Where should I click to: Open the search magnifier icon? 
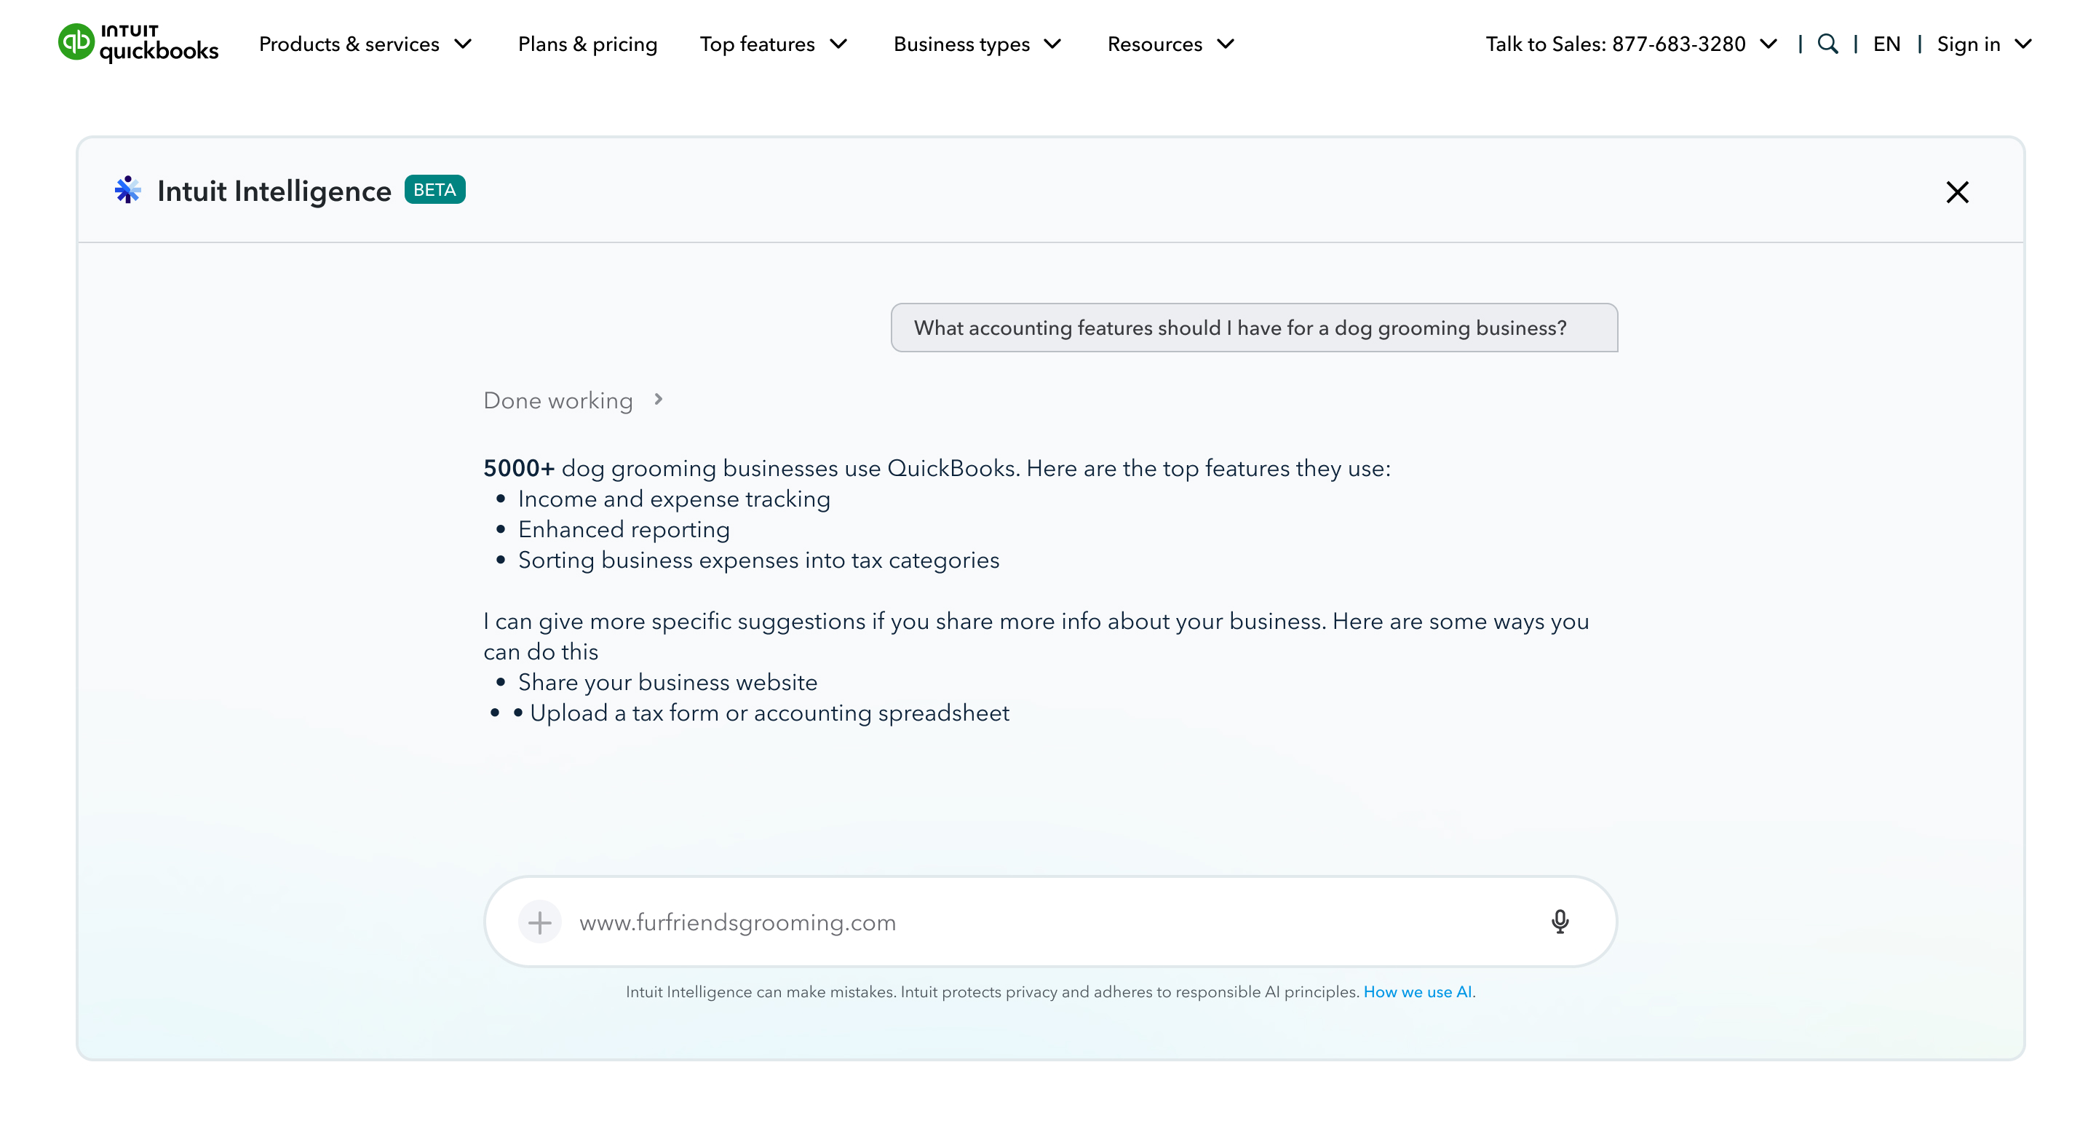(x=1827, y=44)
